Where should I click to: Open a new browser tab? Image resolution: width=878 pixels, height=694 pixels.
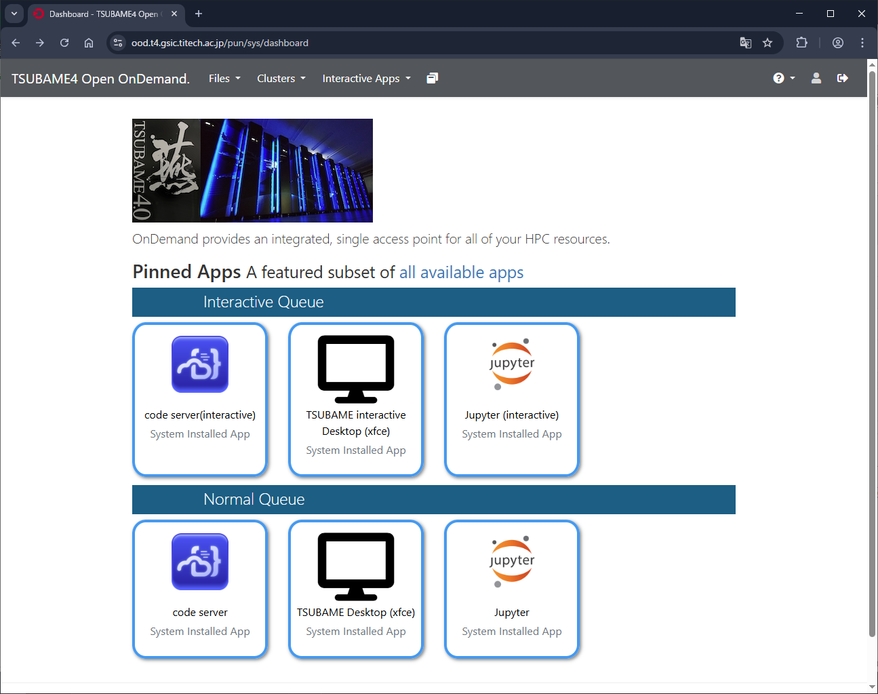point(199,14)
